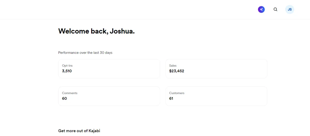Click the Comments label text
Viewport: 310px width, 136px height.
[x=70, y=93]
